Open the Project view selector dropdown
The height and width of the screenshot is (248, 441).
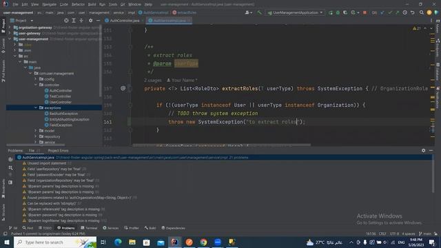[22, 21]
